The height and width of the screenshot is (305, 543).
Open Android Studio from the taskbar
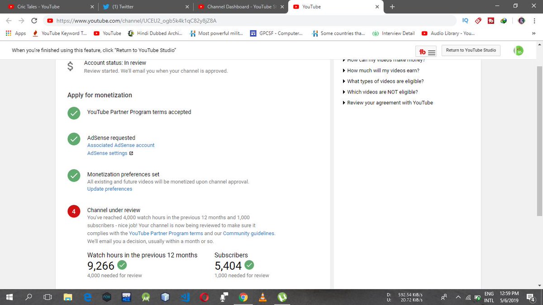146,297
